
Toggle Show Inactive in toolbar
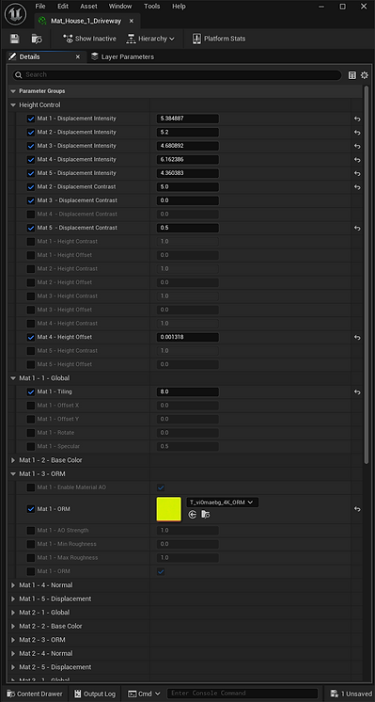(x=90, y=39)
